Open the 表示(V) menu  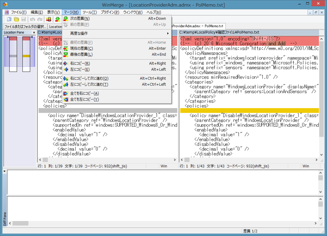(53, 12)
